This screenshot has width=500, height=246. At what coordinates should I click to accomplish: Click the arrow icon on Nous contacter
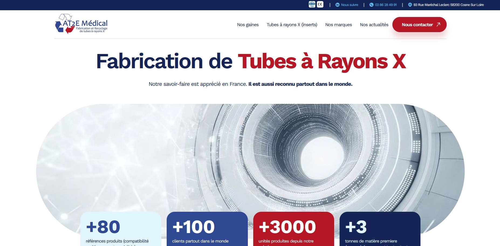point(438,25)
